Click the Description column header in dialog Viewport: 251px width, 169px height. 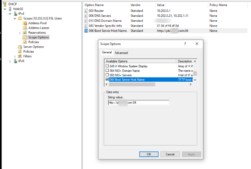(x=184, y=61)
